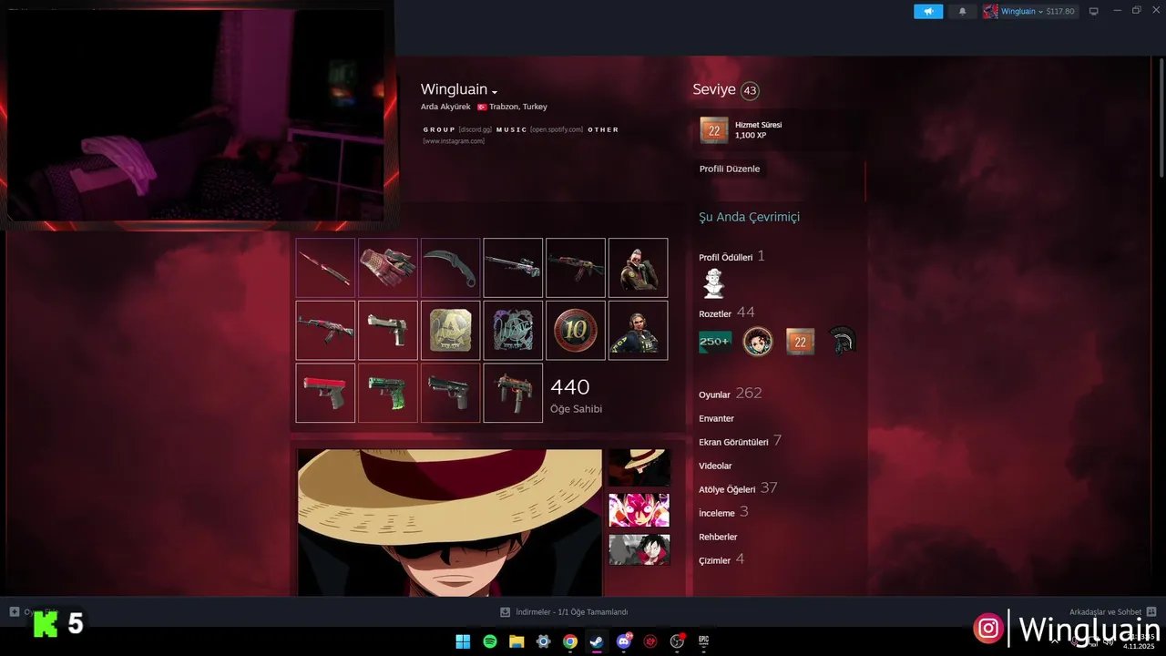Select the mohawk agent character item

coord(638,268)
